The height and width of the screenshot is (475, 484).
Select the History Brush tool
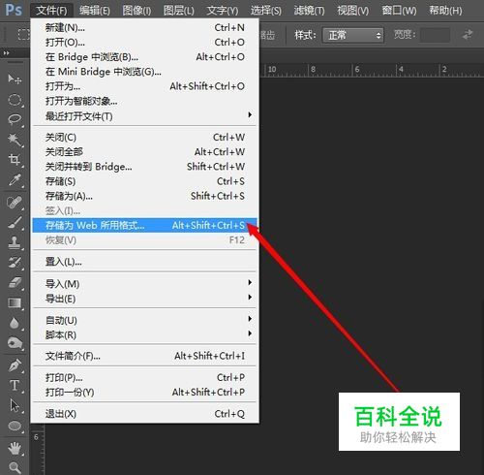[x=15, y=263]
